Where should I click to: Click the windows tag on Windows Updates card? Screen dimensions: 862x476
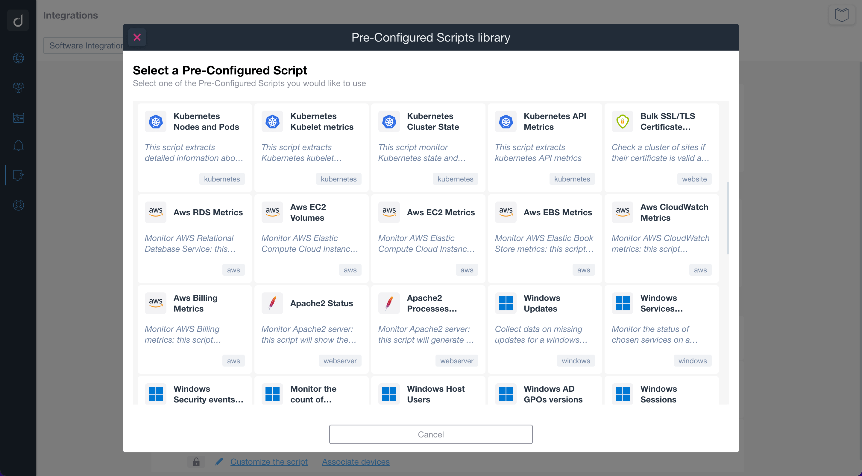point(576,361)
